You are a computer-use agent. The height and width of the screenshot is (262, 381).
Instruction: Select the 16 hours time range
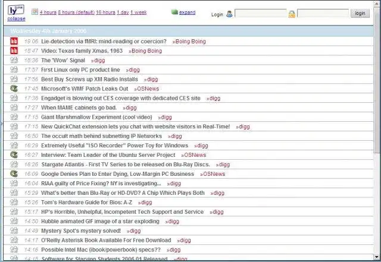pyautogui.click(x=106, y=12)
